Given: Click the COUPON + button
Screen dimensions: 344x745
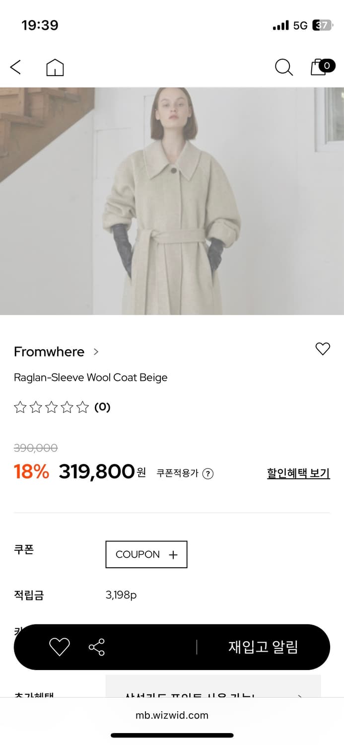Looking at the screenshot, I should [146, 554].
